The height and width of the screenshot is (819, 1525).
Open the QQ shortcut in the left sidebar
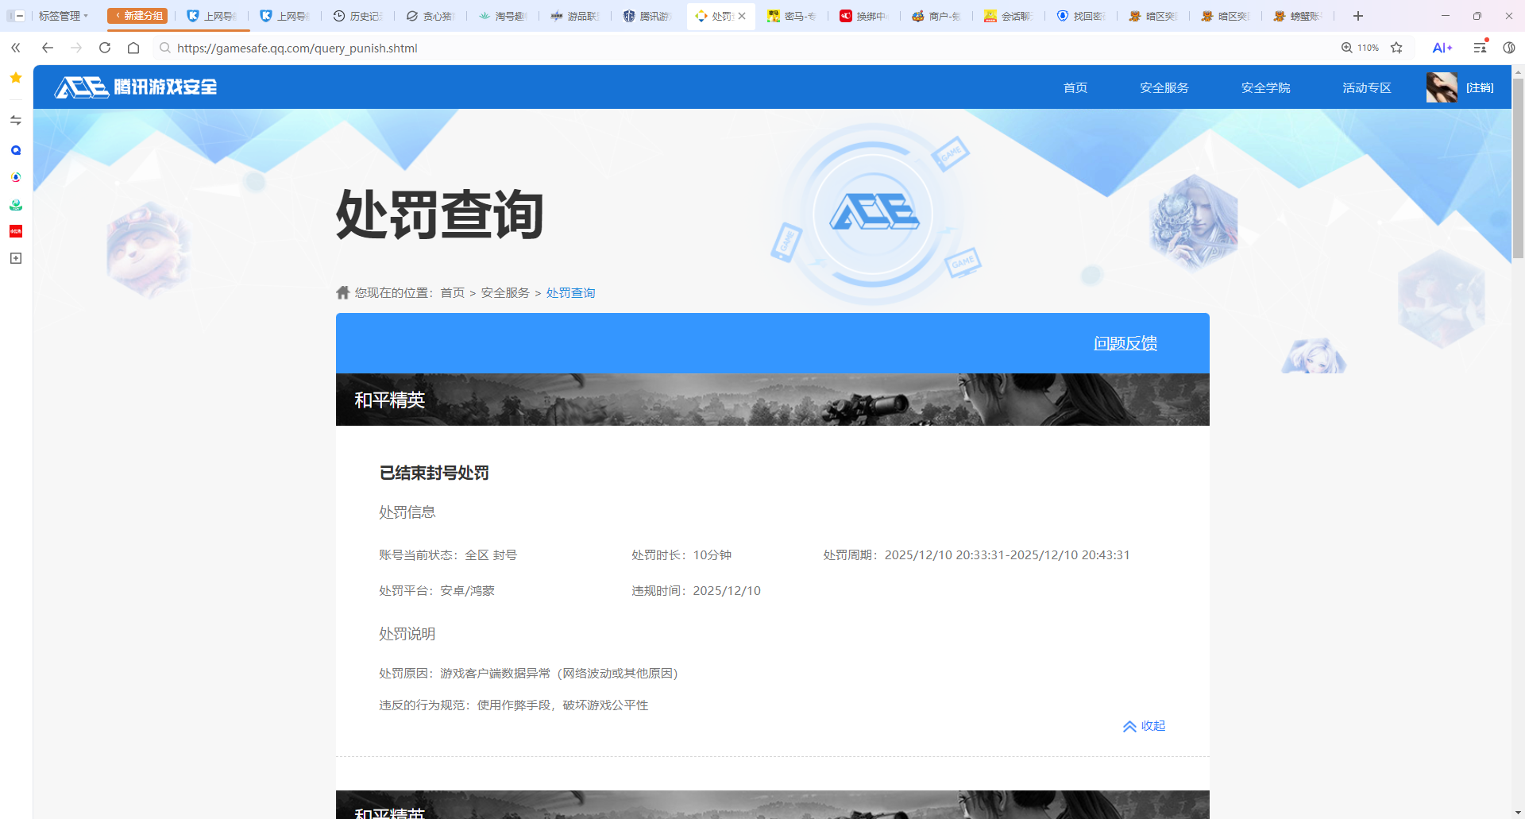(x=15, y=150)
